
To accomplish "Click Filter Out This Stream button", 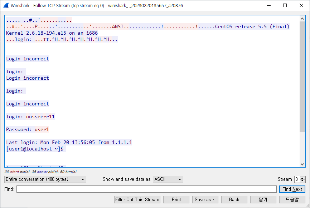I will click(x=137, y=200).
